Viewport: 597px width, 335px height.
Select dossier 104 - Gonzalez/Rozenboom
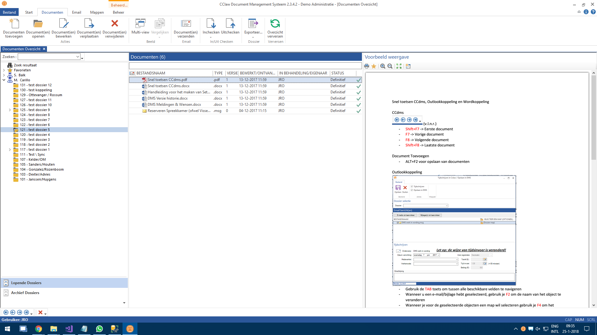click(42, 169)
